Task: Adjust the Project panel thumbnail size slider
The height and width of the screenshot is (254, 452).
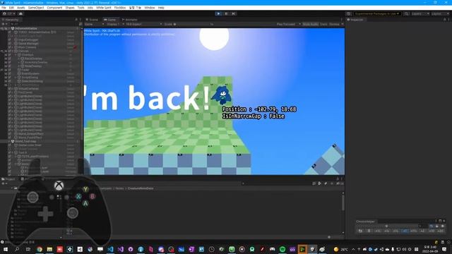Action: coord(329,237)
